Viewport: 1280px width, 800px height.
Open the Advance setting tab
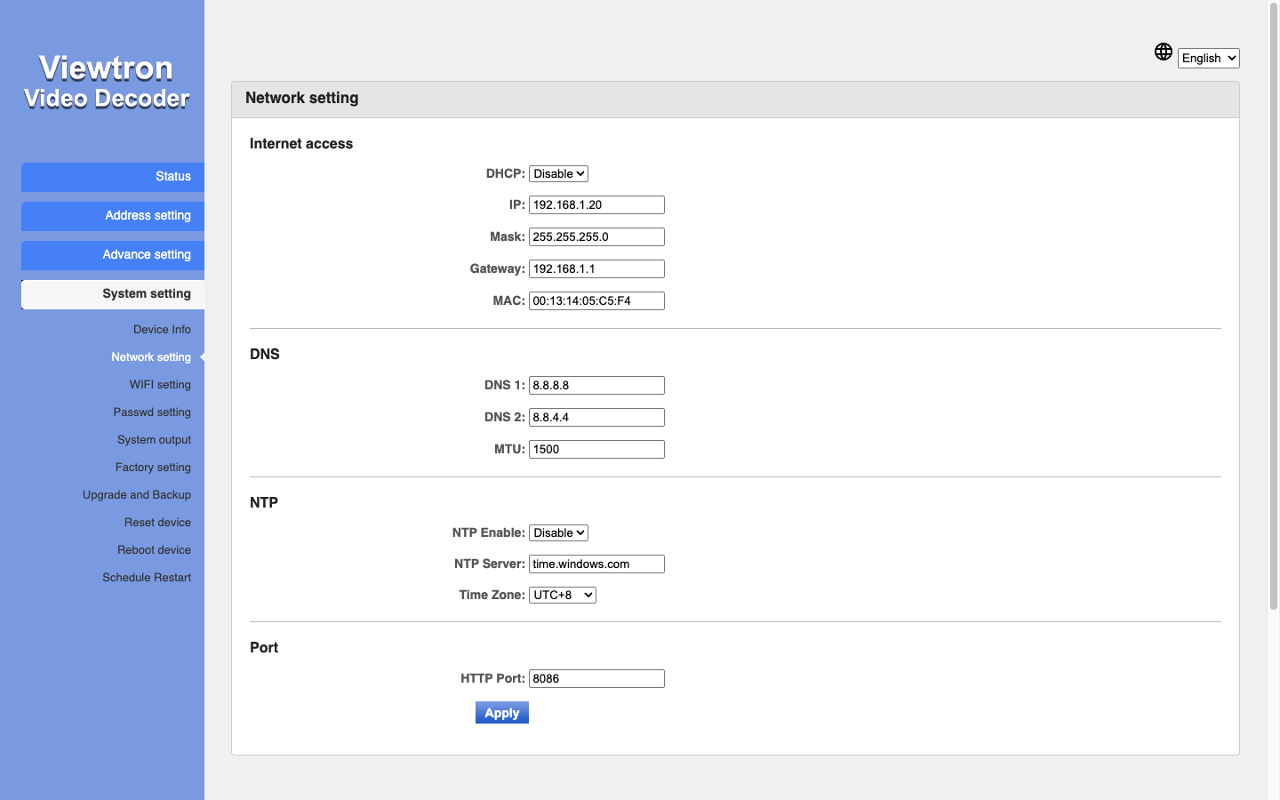pos(113,255)
